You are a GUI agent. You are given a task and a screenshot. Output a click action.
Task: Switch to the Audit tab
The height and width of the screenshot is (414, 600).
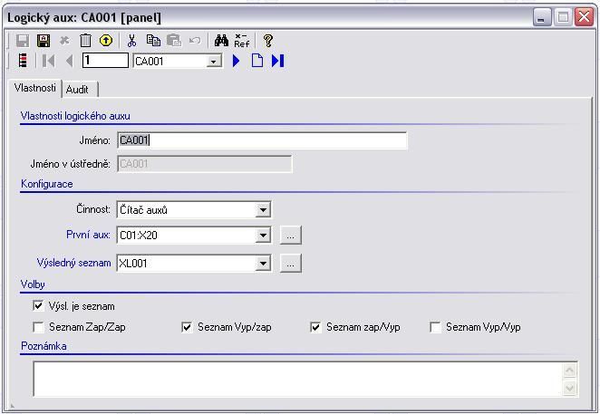[78, 90]
